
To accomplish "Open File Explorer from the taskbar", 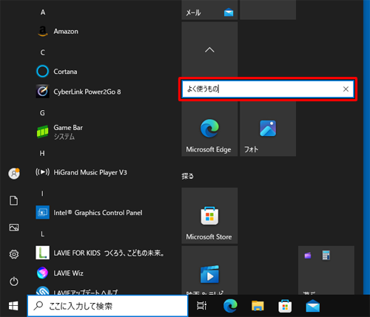I will pos(258,306).
